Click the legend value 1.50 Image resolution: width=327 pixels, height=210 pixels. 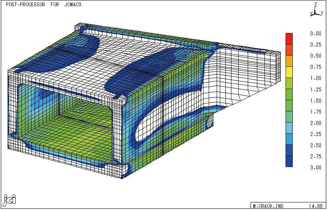tap(315, 101)
